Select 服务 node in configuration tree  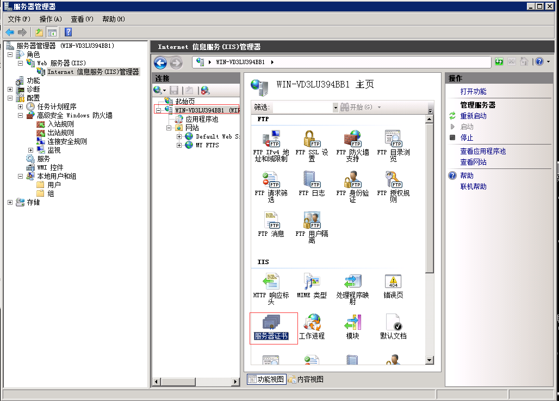pyautogui.click(x=44, y=159)
